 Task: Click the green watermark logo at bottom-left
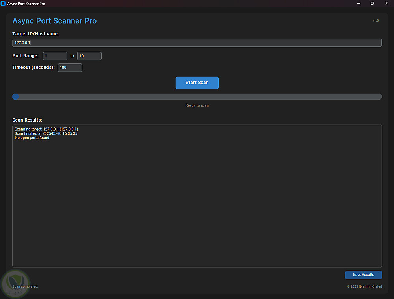(x=15, y=282)
